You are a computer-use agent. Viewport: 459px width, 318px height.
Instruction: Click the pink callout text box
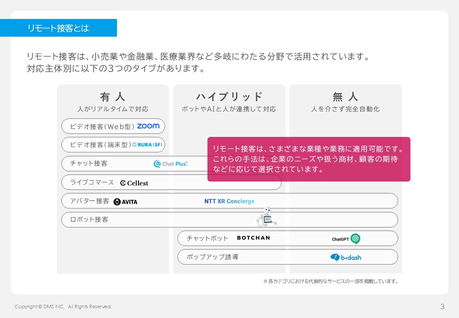[309, 159]
